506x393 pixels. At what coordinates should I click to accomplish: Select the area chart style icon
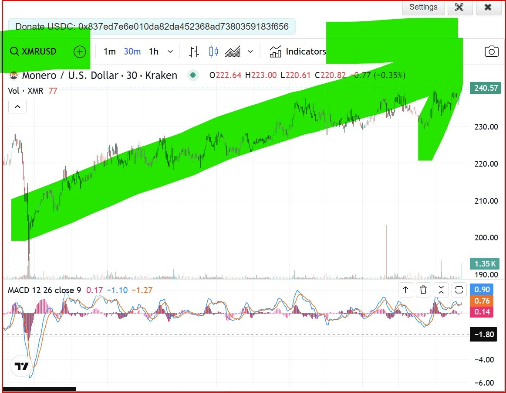coord(233,52)
